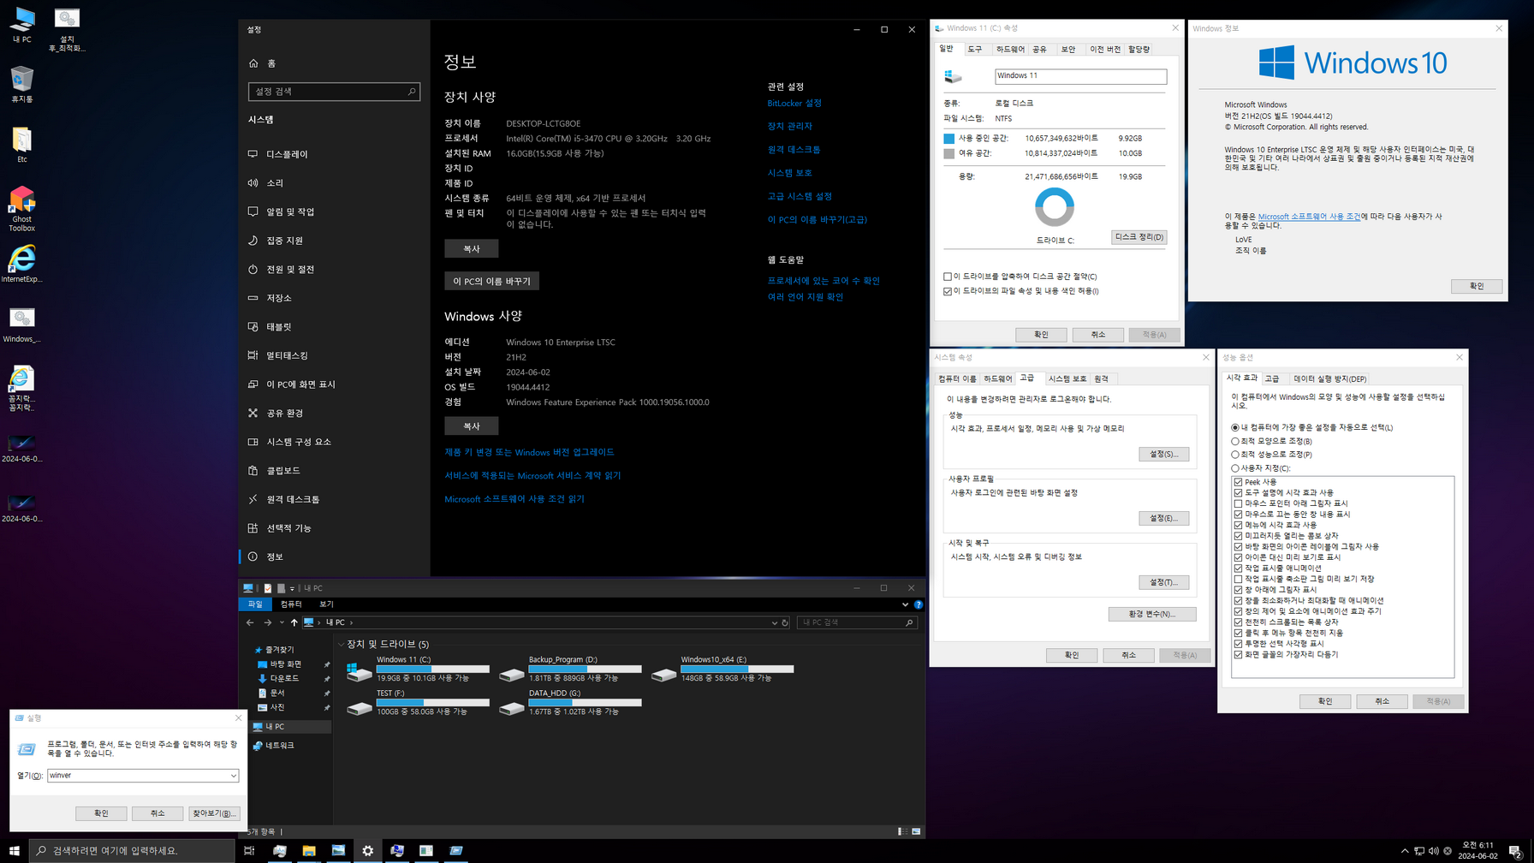The width and height of the screenshot is (1534, 863).
Task: Select 최적 성능으로 조정 radio option
Action: tap(1234, 455)
